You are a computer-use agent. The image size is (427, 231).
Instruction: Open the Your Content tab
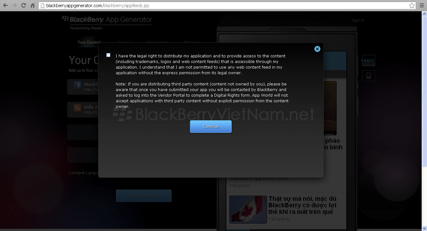(89, 42)
